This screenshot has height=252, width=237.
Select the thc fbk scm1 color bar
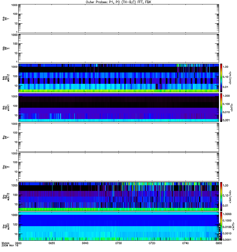pyautogui.click(x=221, y=226)
